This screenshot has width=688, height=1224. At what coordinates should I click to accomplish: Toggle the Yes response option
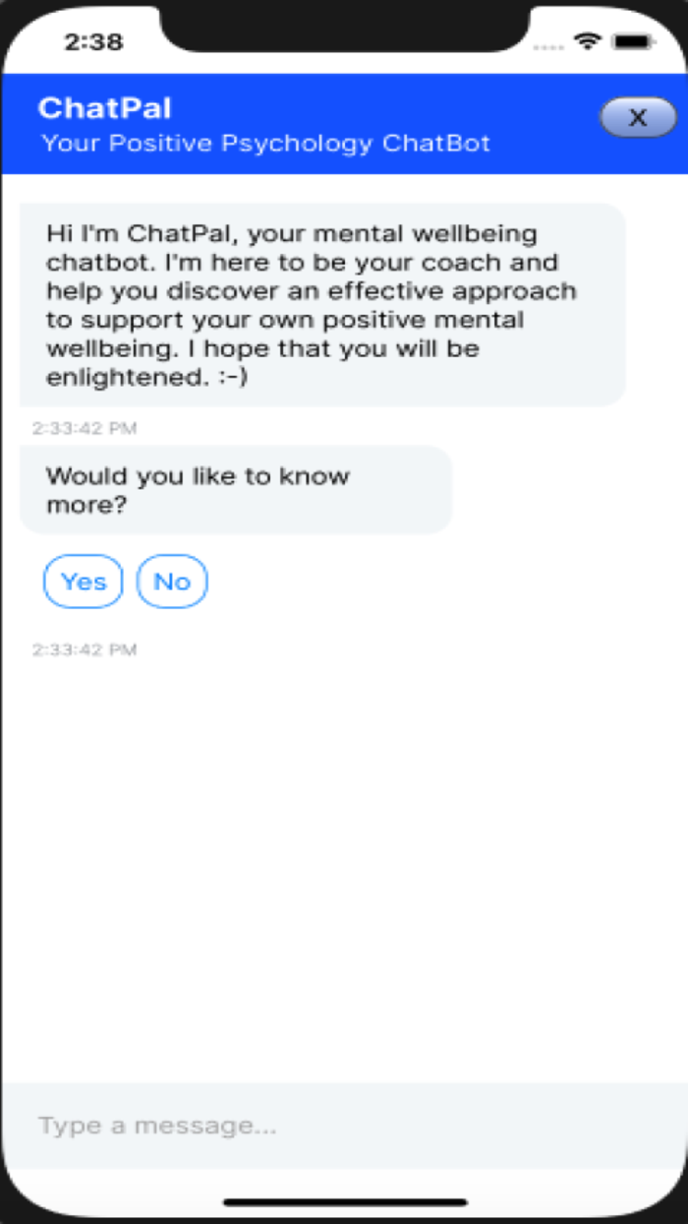[83, 581]
